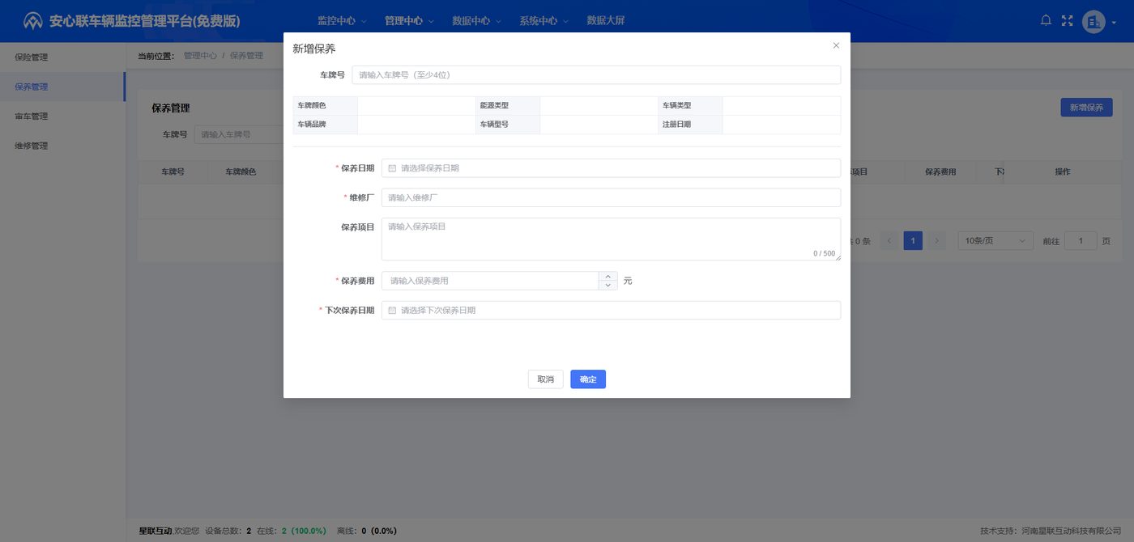
Task: Select 保险管理 in the sidebar
Action: point(62,57)
